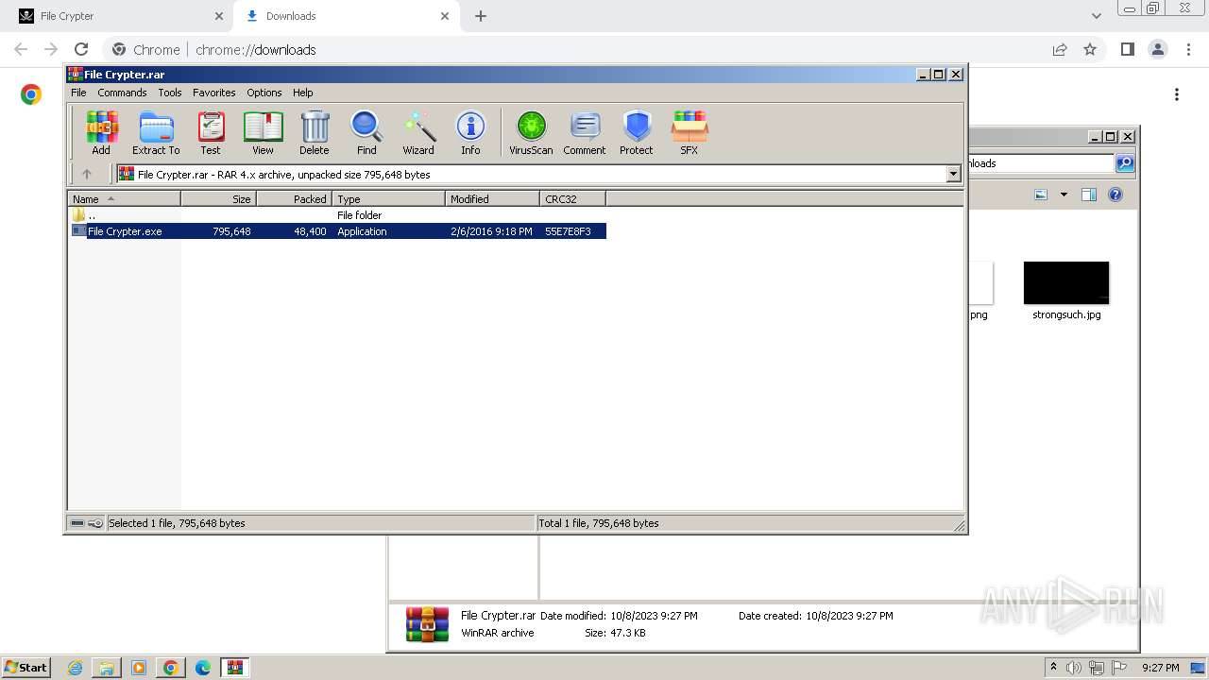This screenshot has height=680, width=1209.
Task: Click Chrome back arrow
Action: [x=21, y=49]
